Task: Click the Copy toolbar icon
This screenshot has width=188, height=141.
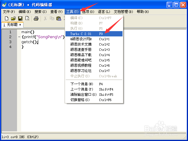Action: click(52, 19)
